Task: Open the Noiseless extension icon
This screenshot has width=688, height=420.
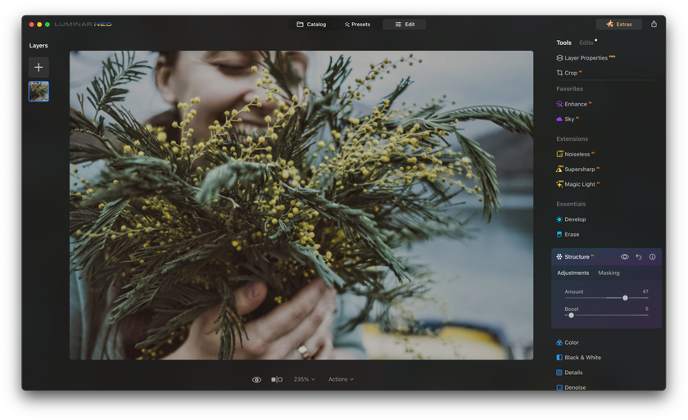Action: pyautogui.click(x=559, y=154)
